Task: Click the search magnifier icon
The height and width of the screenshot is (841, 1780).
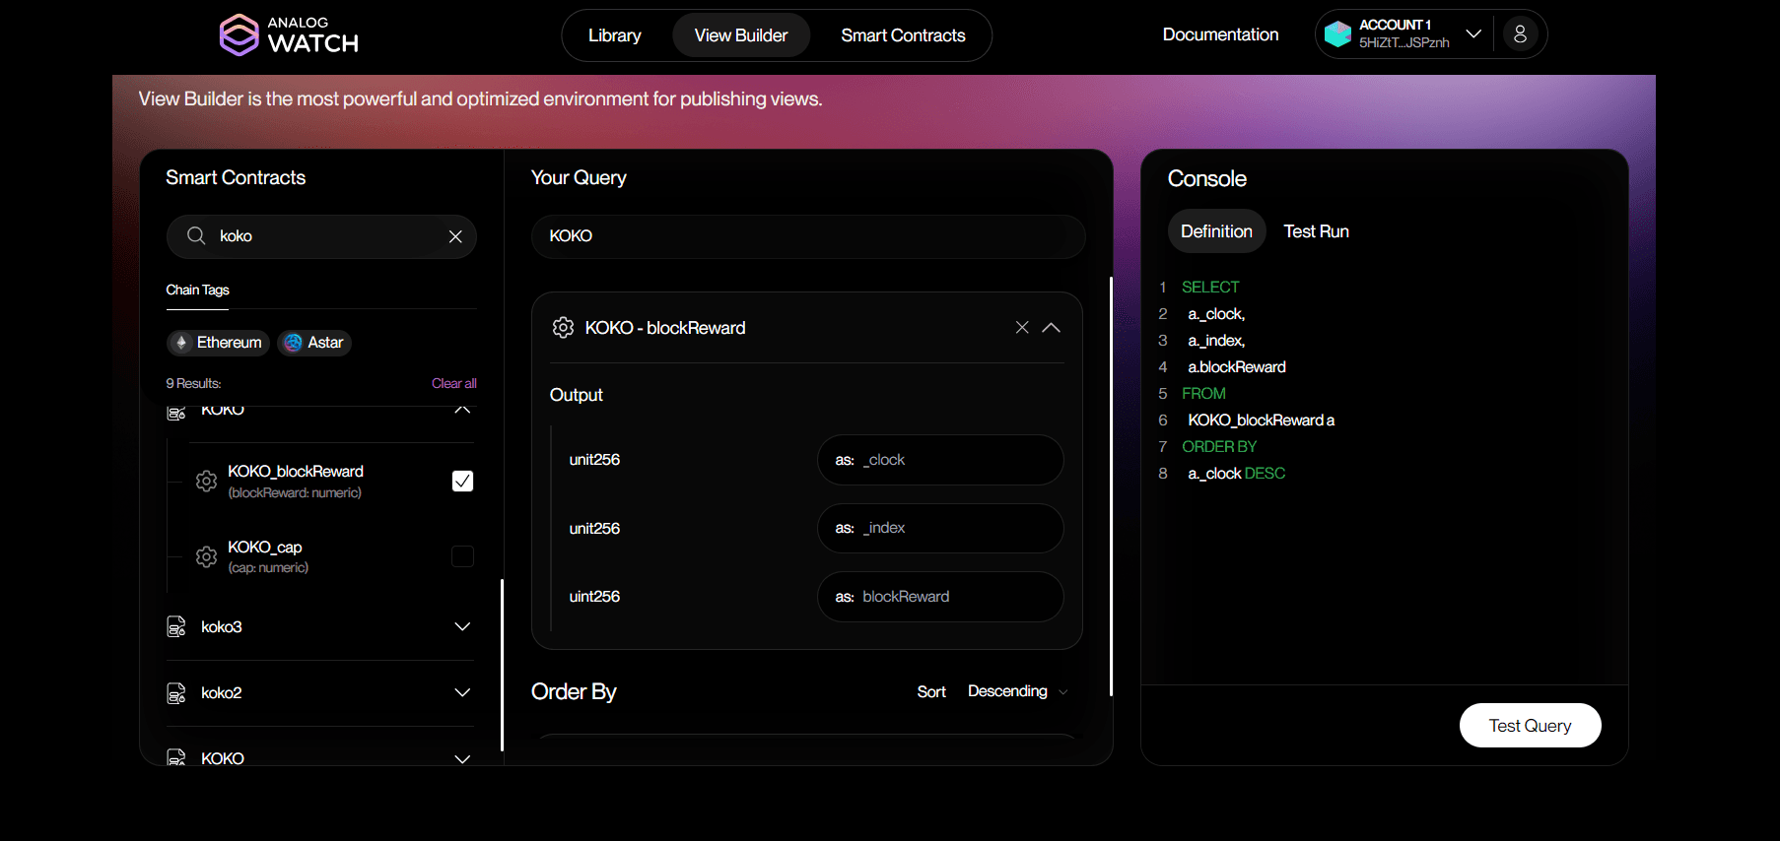Action: point(196,236)
